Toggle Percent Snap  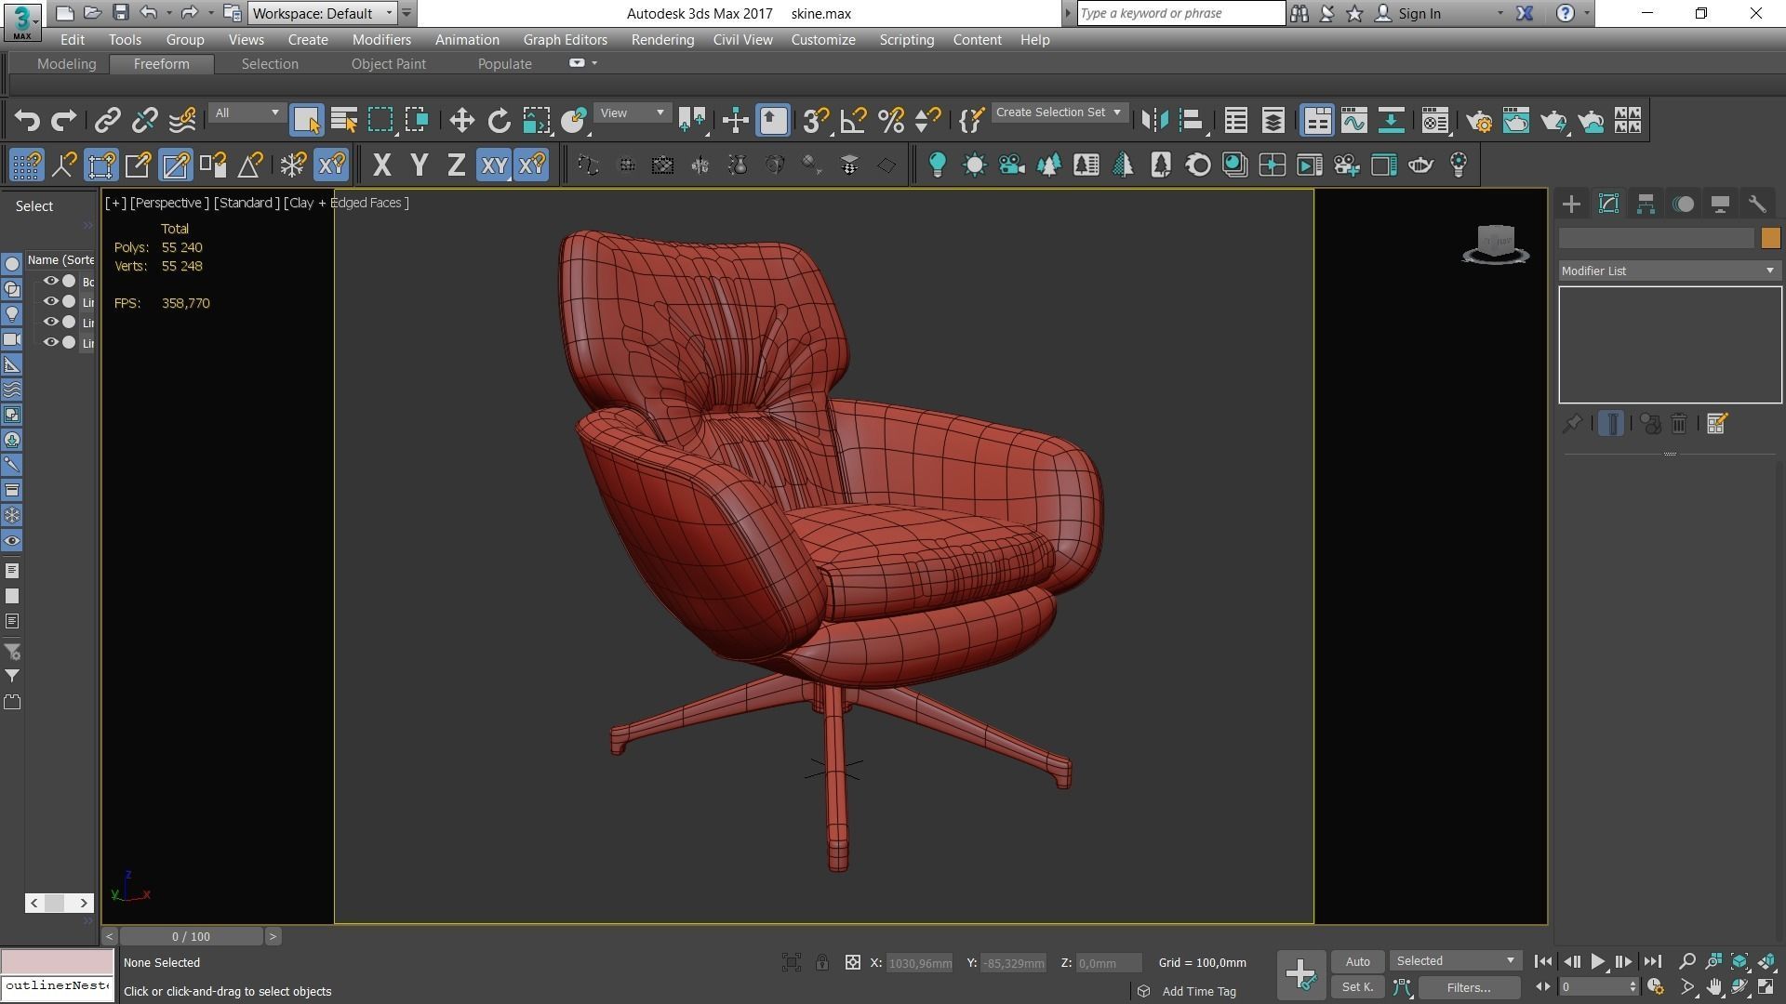pyautogui.click(x=890, y=120)
